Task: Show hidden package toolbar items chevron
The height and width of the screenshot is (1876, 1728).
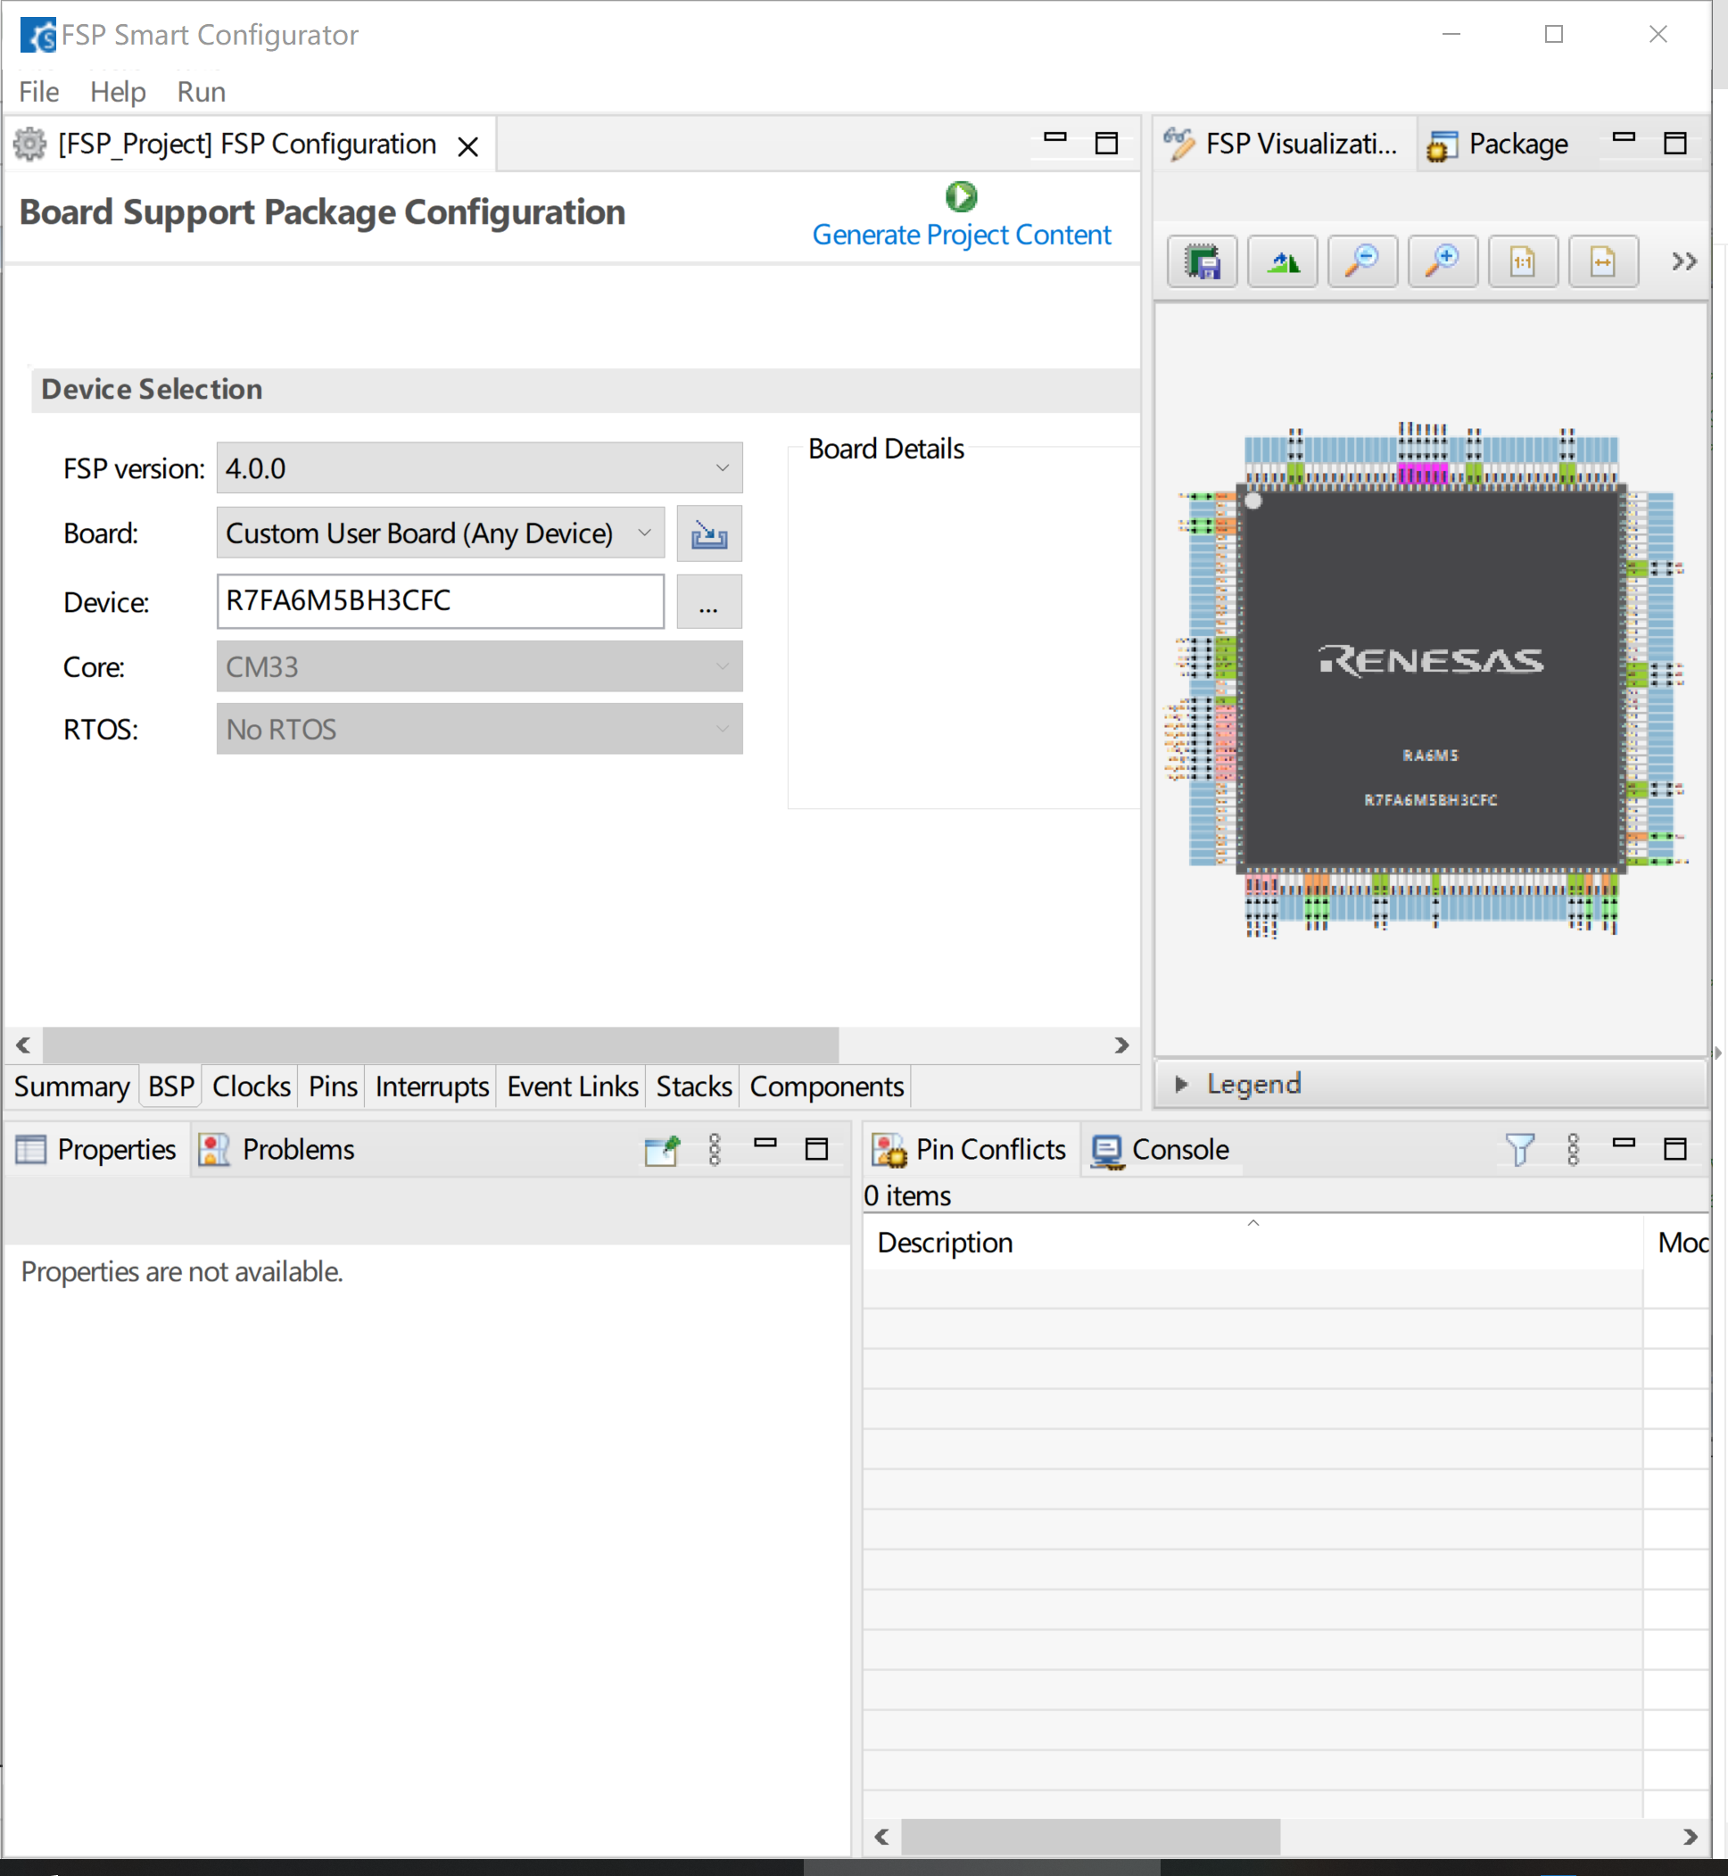Action: (1683, 262)
